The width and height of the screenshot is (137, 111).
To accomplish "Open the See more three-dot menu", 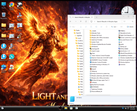I will click(121, 27).
